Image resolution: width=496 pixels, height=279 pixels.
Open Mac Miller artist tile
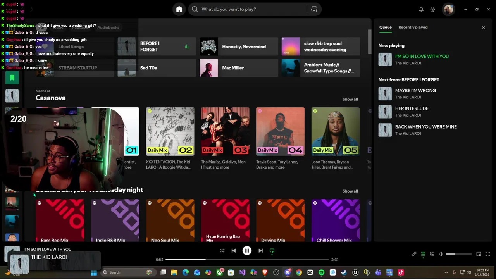(x=239, y=68)
